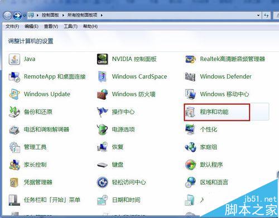The height and width of the screenshot is (218, 279).
Task: Click the 凭据管理器 safe icon
Action: tap(14, 182)
